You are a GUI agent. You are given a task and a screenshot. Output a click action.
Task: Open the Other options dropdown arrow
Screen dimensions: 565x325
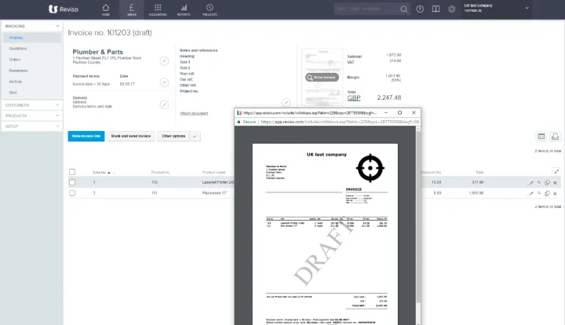click(195, 136)
